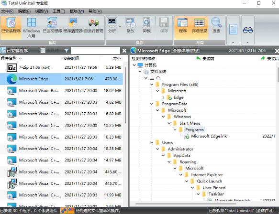Clear the program filter with X
Viewport: 279px width, 214px height.
point(124,51)
